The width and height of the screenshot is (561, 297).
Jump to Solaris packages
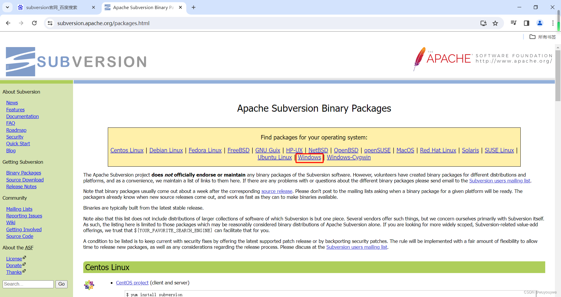coord(470,150)
